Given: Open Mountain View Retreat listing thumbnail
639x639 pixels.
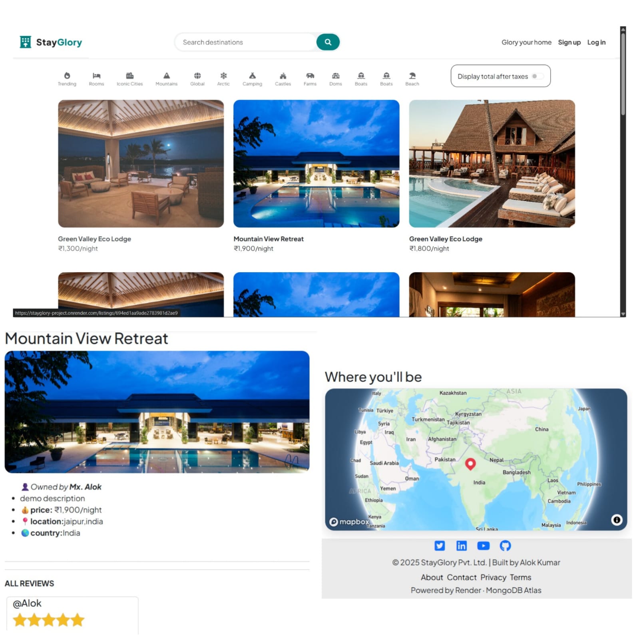Looking at the screenshot, I should click(316, 163).
